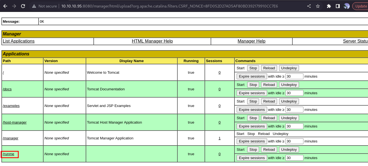The width and height of the screenshot is (368, 166).
Task: Open the /runme application link
Action: 9,154
